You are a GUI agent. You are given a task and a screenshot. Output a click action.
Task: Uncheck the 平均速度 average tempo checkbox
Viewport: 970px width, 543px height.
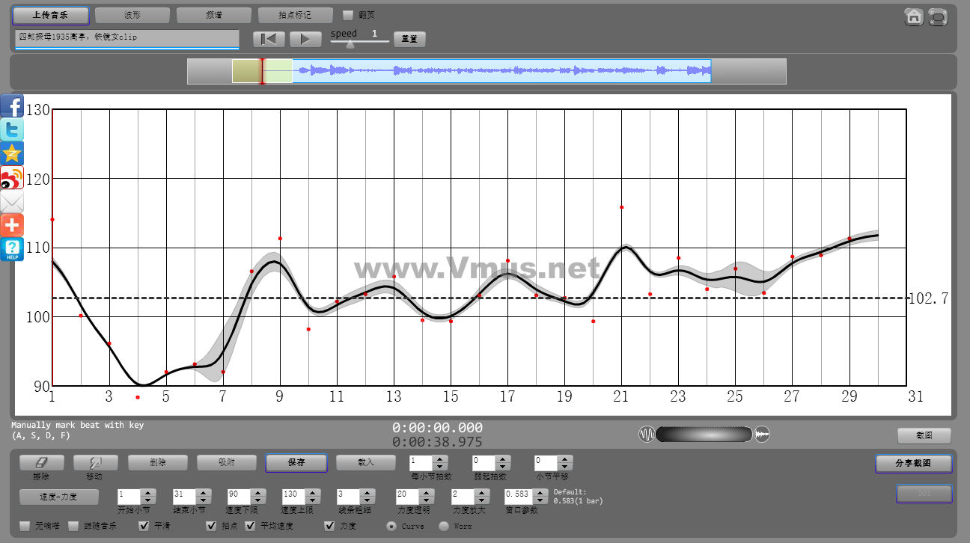click(251, 526)
